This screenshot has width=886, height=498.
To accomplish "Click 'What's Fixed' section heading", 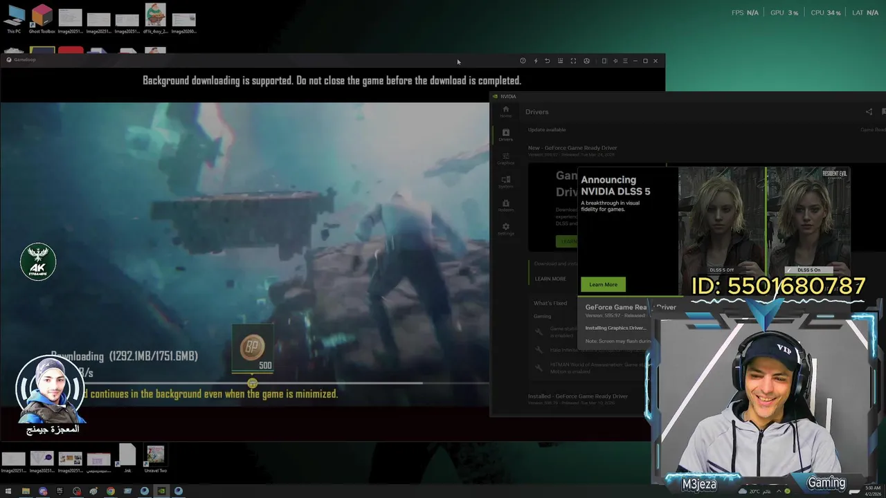I will click(550, 303).
